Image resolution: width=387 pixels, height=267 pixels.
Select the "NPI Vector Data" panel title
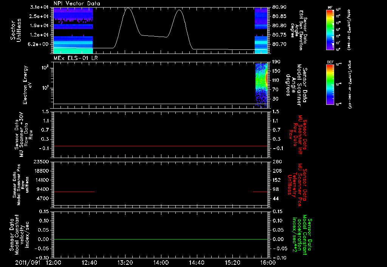(x=77, y=3)
